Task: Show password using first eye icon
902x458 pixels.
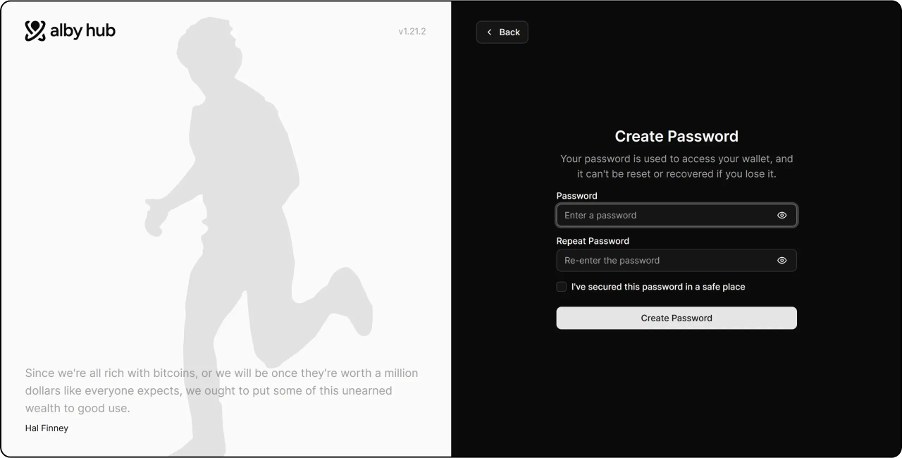Action: 781,216
